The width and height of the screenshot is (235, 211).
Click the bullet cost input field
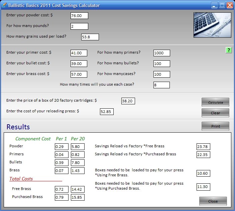79,64
